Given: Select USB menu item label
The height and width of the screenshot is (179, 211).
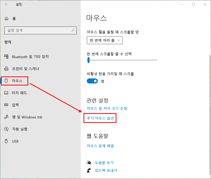Looking at the screenshot, I should click(15, 141).
